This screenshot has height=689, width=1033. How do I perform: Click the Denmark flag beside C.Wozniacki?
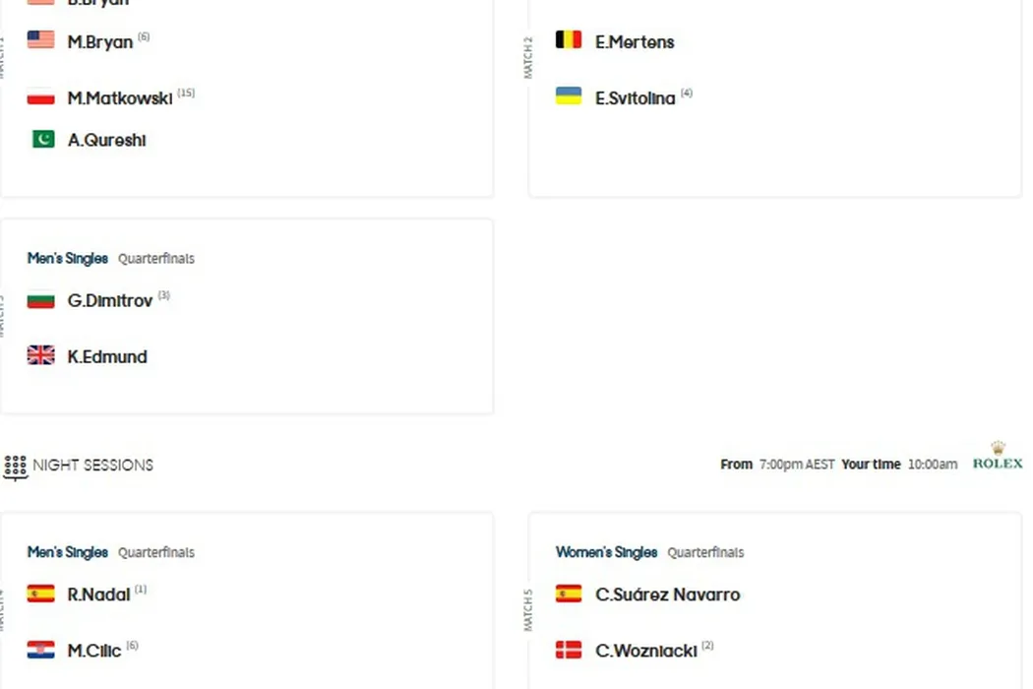coord(569,650)
